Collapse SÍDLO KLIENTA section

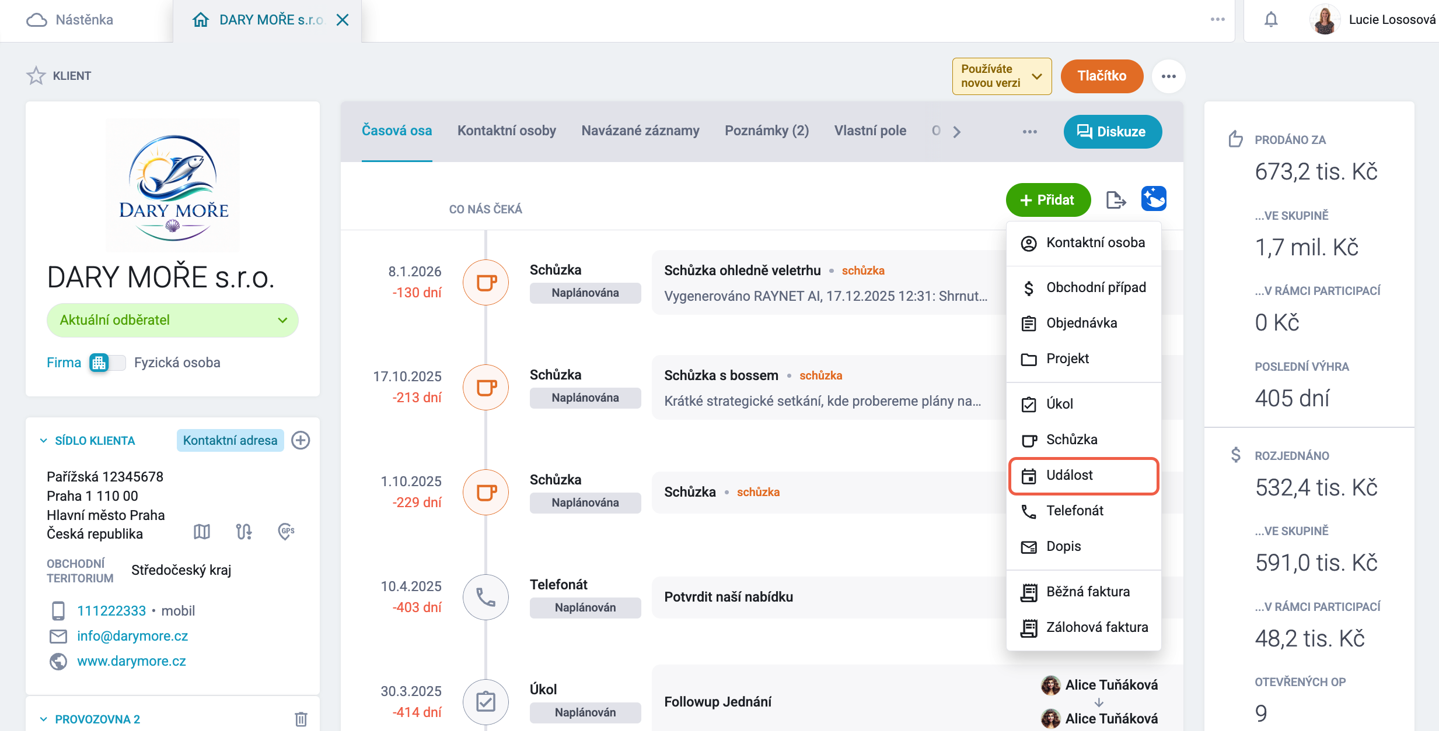[44, 441]
